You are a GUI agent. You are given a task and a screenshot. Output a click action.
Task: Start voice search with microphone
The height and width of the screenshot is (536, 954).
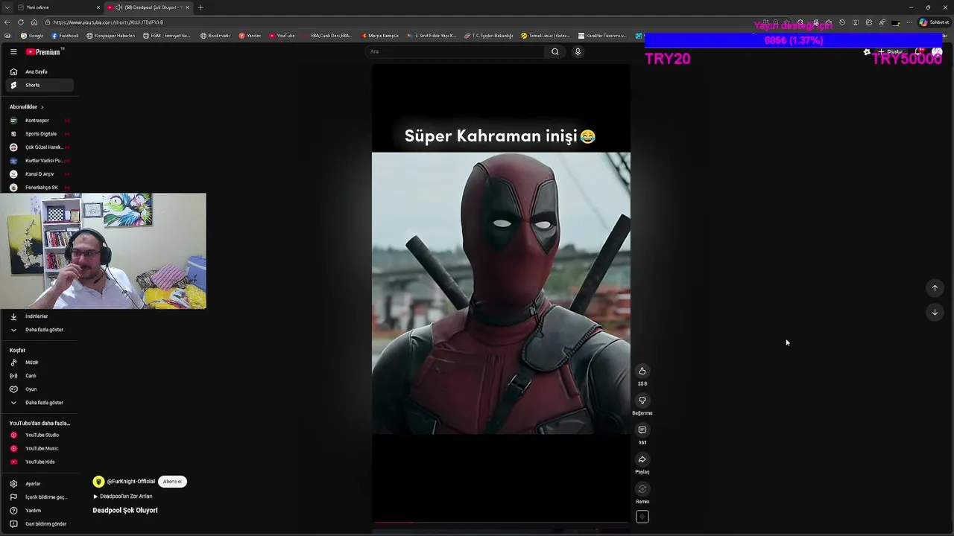[x=578, y=51]
